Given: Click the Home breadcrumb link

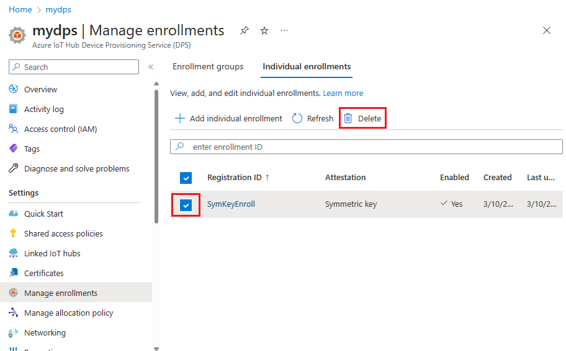Looking at the screenshot, I should [20, 9].
